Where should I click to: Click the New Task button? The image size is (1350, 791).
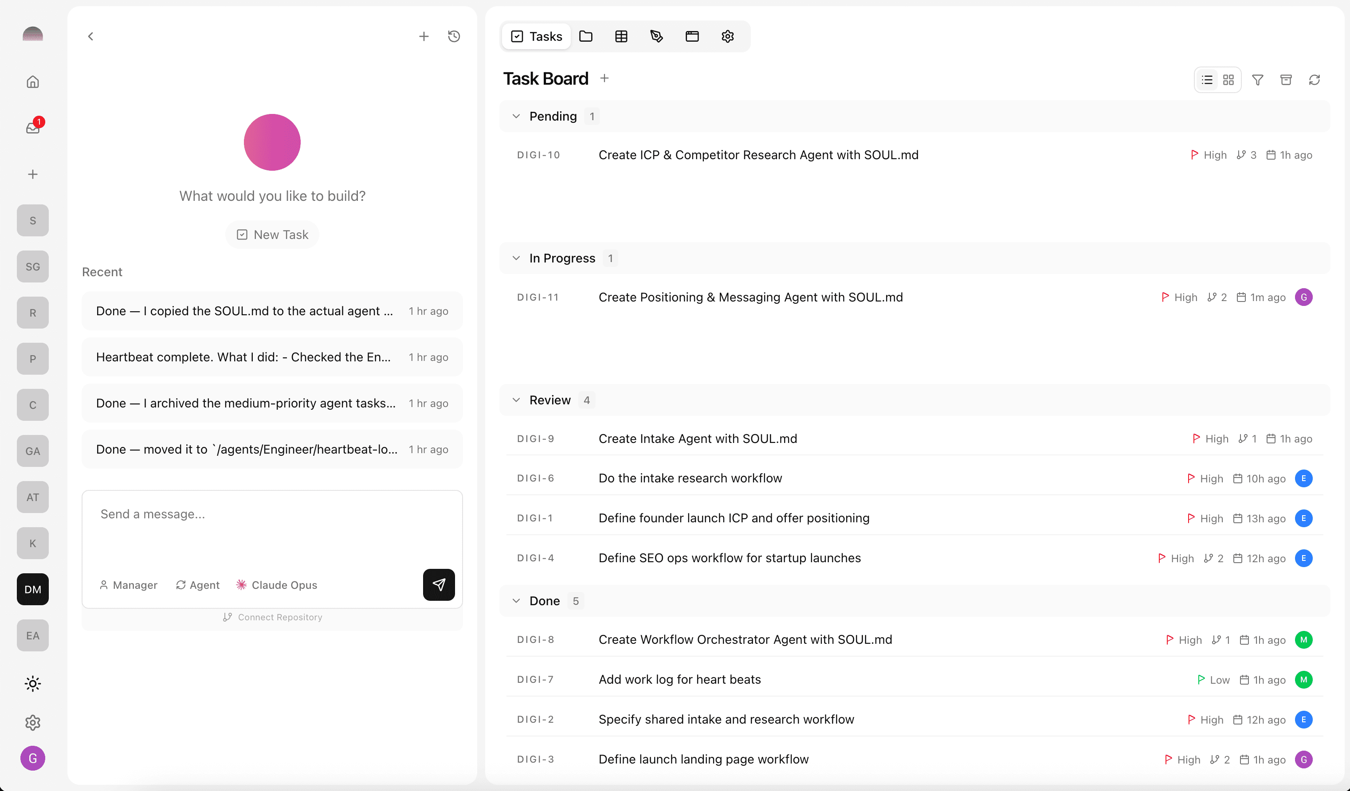point(272,234)
